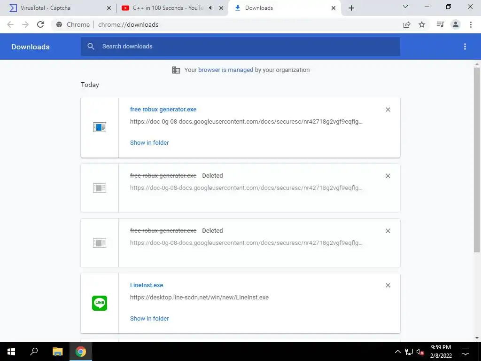Image resolution: width=481 pixels, height=361 pixels.
Task: Remove the third (deleted) free robux generator entry
Action: [388, 231]
